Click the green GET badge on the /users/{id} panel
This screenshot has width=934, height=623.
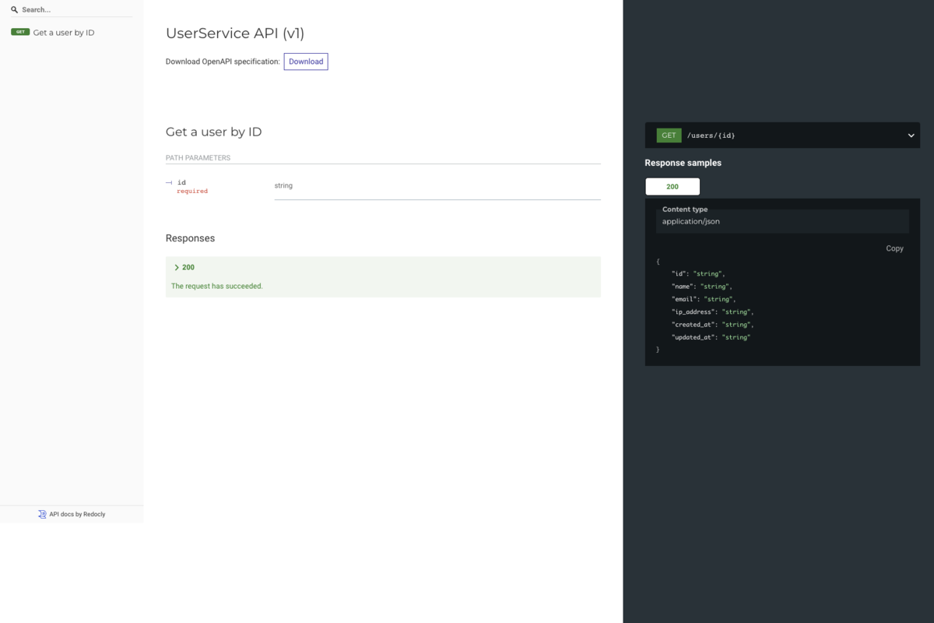click(x=668, y=135)
